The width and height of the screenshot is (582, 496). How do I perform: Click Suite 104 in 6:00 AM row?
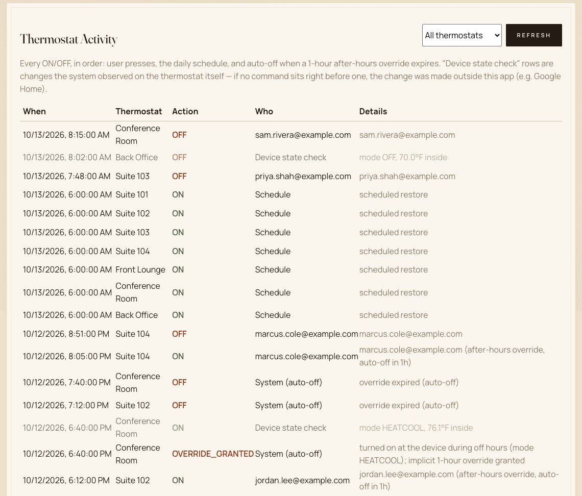point(133,251)
